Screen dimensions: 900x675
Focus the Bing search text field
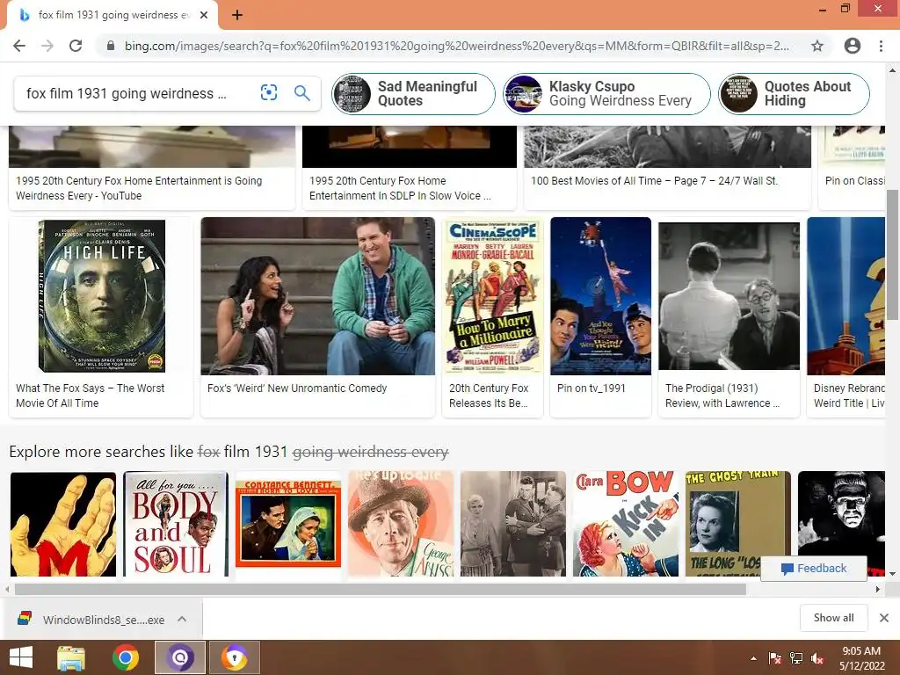point(127,93)
